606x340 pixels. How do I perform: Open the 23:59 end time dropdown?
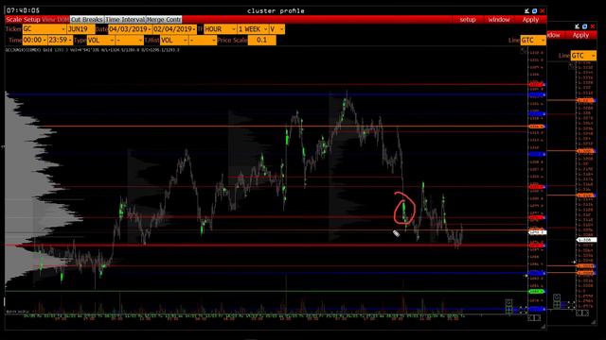[60, 40]
